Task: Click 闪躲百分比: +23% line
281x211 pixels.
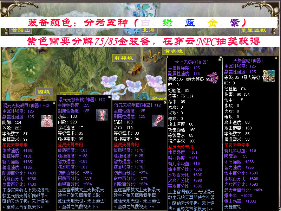Action: 131,184
